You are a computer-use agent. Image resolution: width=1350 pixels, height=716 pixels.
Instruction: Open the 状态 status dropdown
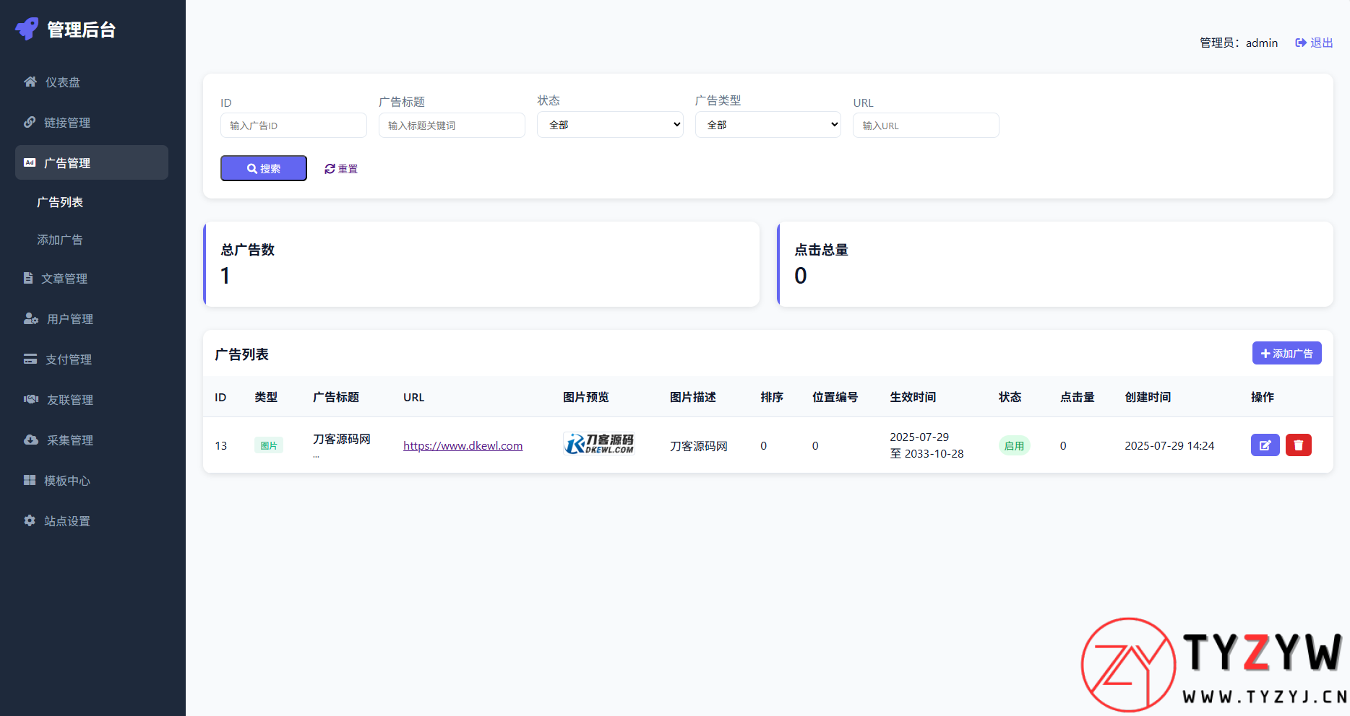[609, 125]
